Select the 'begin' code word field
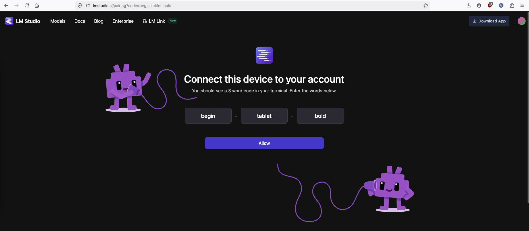The width and height of the screenshot is (529, 231). tap(208, 116)
